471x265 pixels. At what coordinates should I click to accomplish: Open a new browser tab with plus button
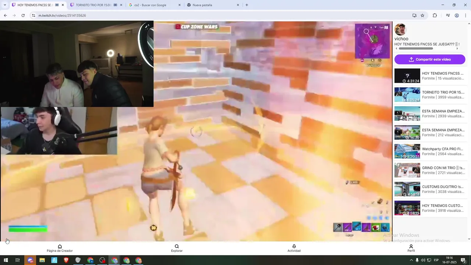[247, 5]
